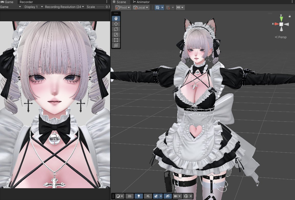
Task: Select the Move tool
Action: tap(116, 24)
